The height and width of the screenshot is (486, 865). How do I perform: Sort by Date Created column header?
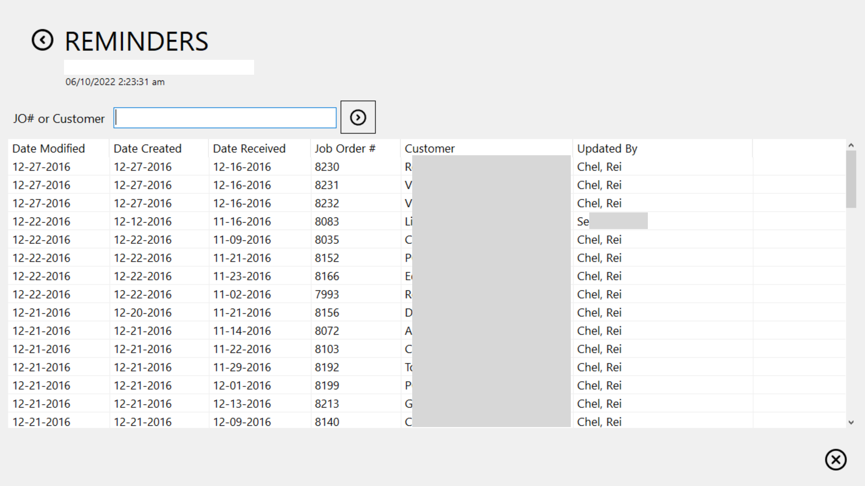pyautogui.click(x=147, y=148)
